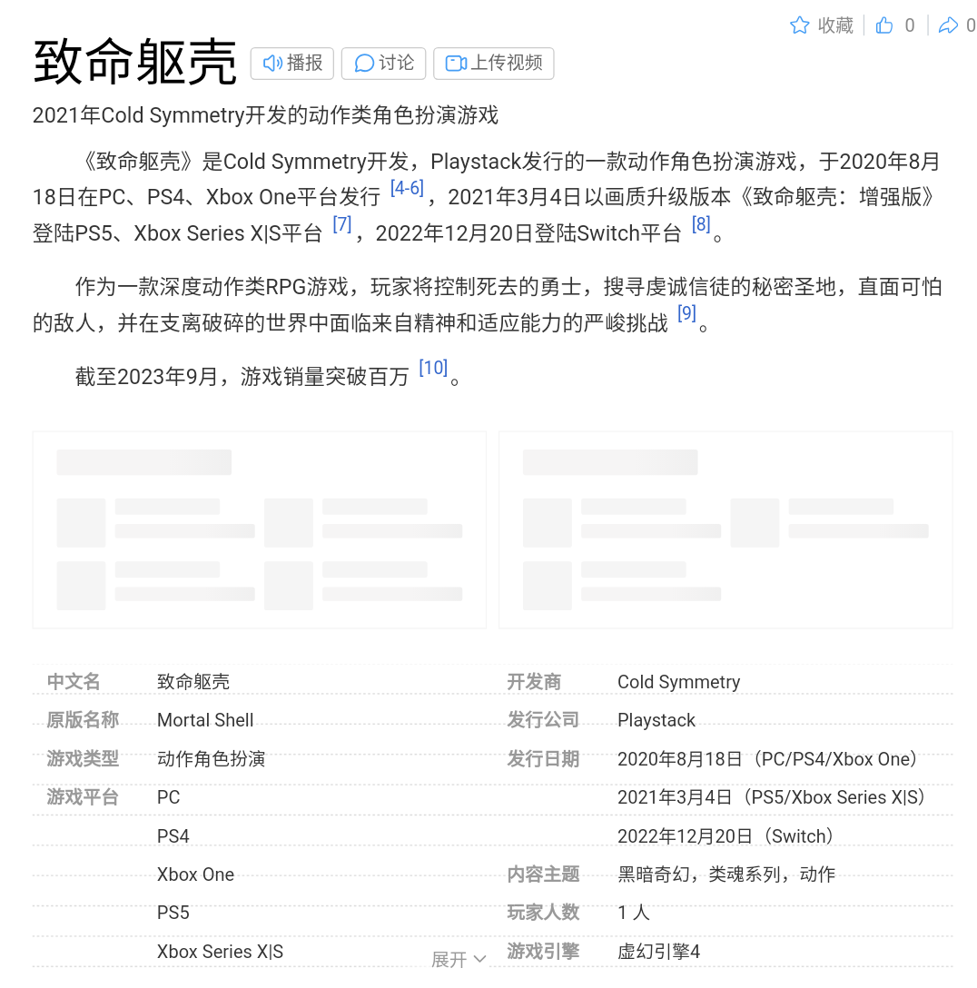Click the 收藏 favorite label
The image size is (977, 988).
point(835,25)
